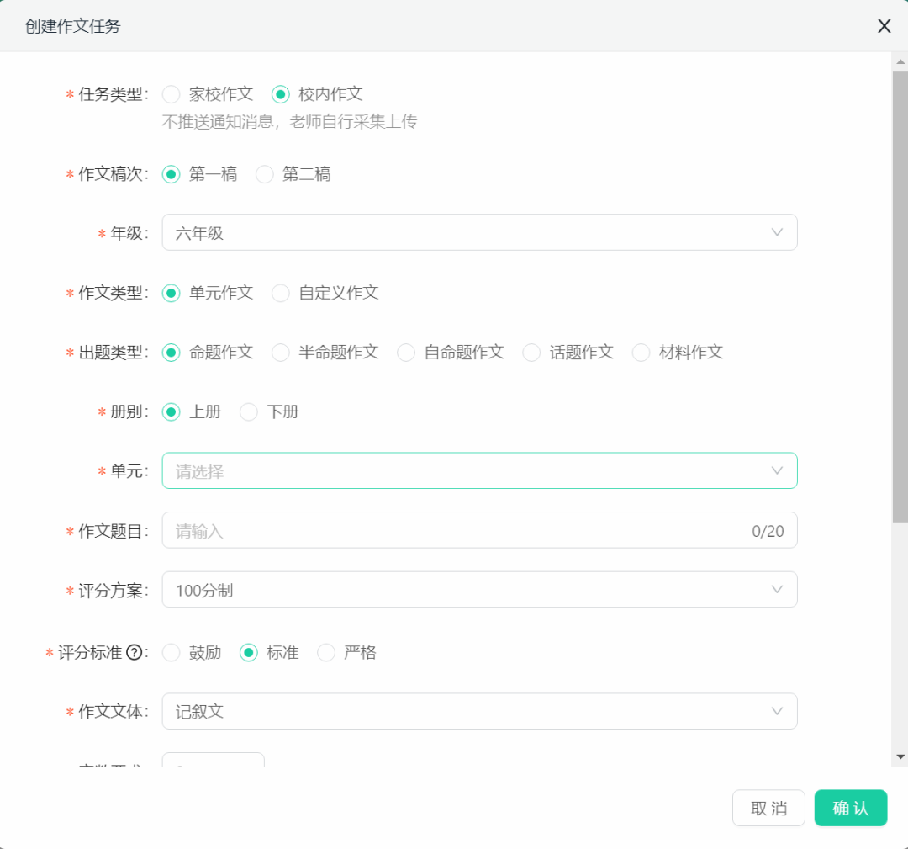The width and height of the screenshot is (908, 849).
Task: Open the 单元 unit dropdown
Action: (x=479, y=471)
